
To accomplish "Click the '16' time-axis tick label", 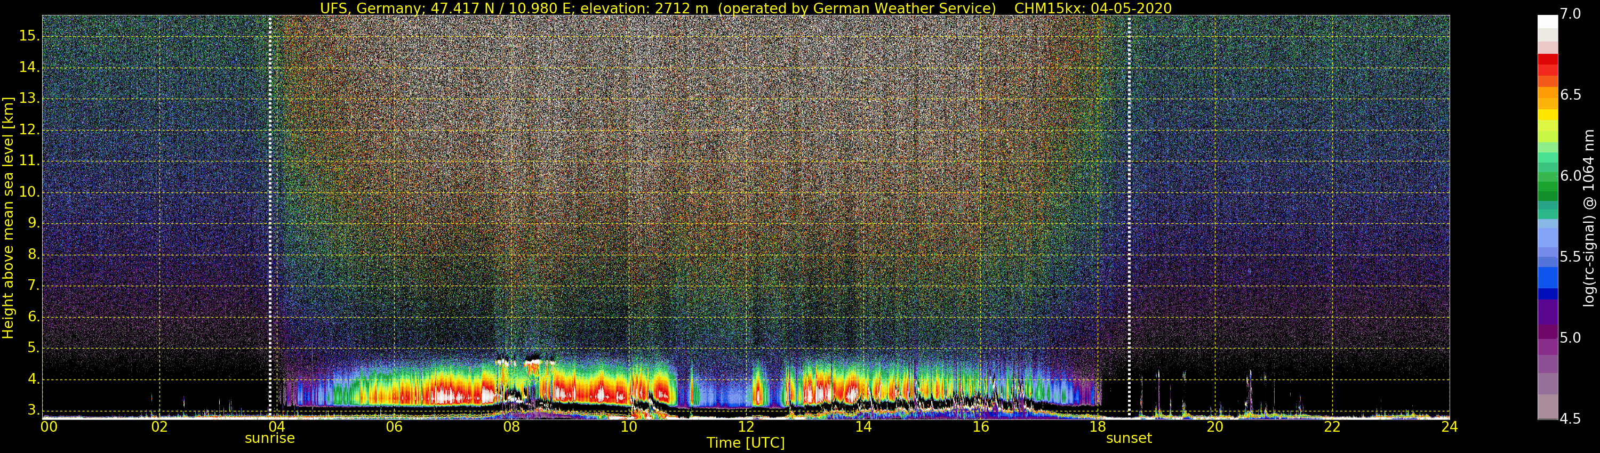I will click(x=981, y=427).
